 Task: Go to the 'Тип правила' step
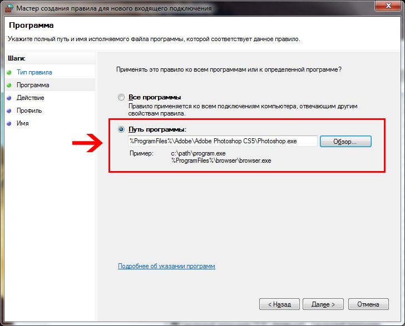(34, 72)
